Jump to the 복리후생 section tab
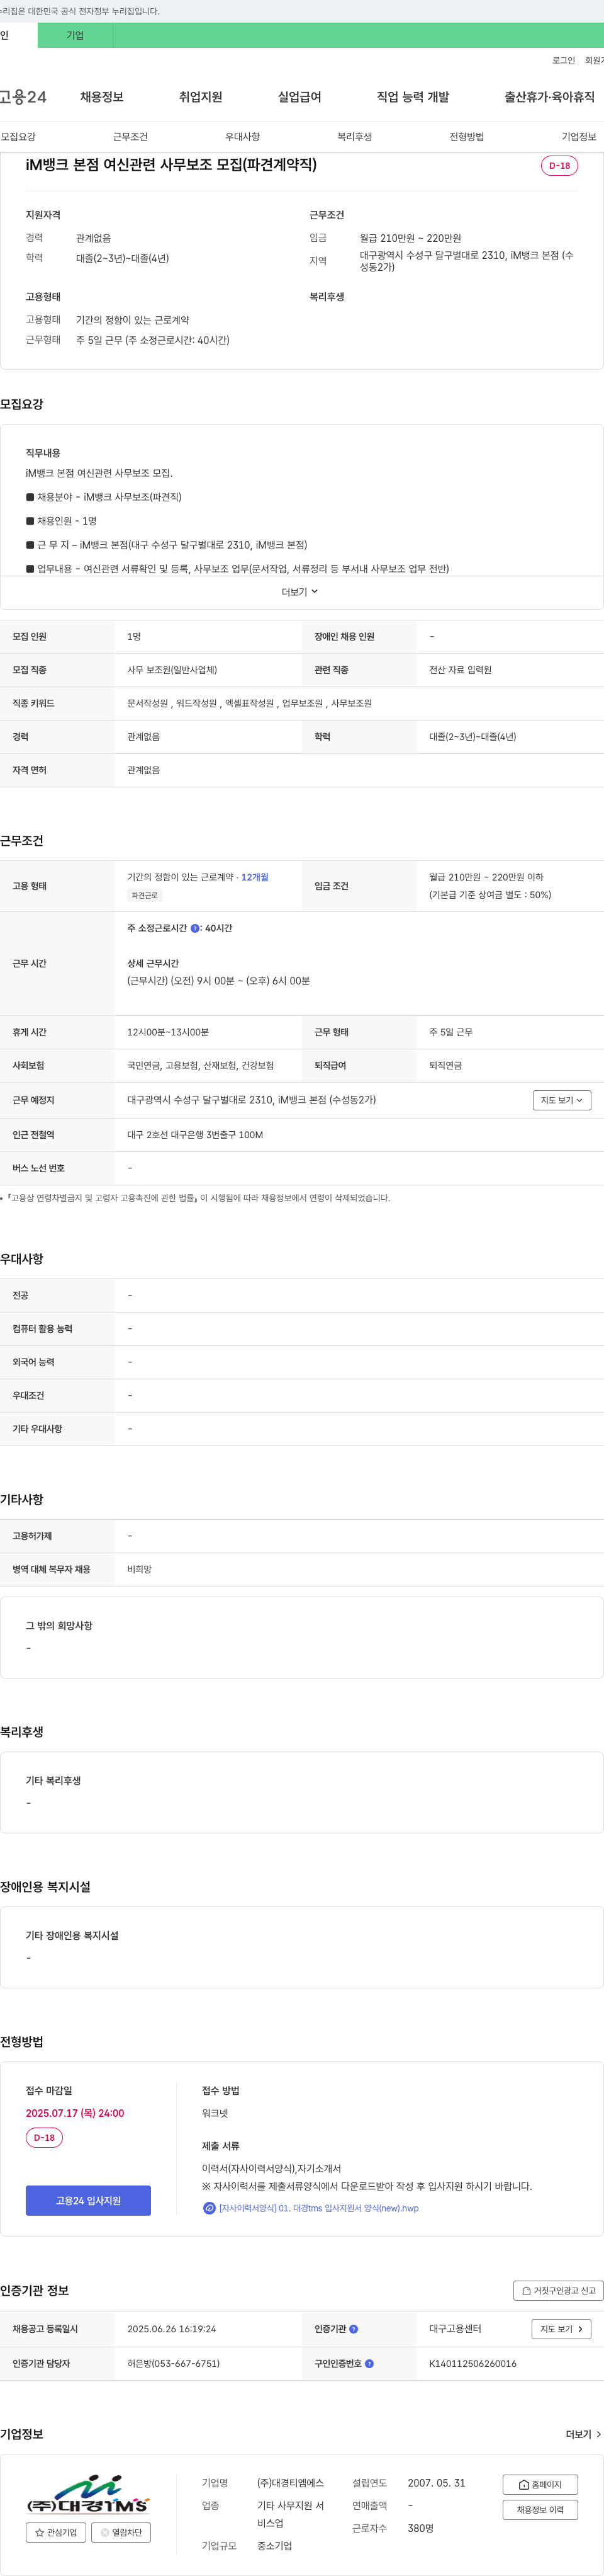 pos(354,137)
